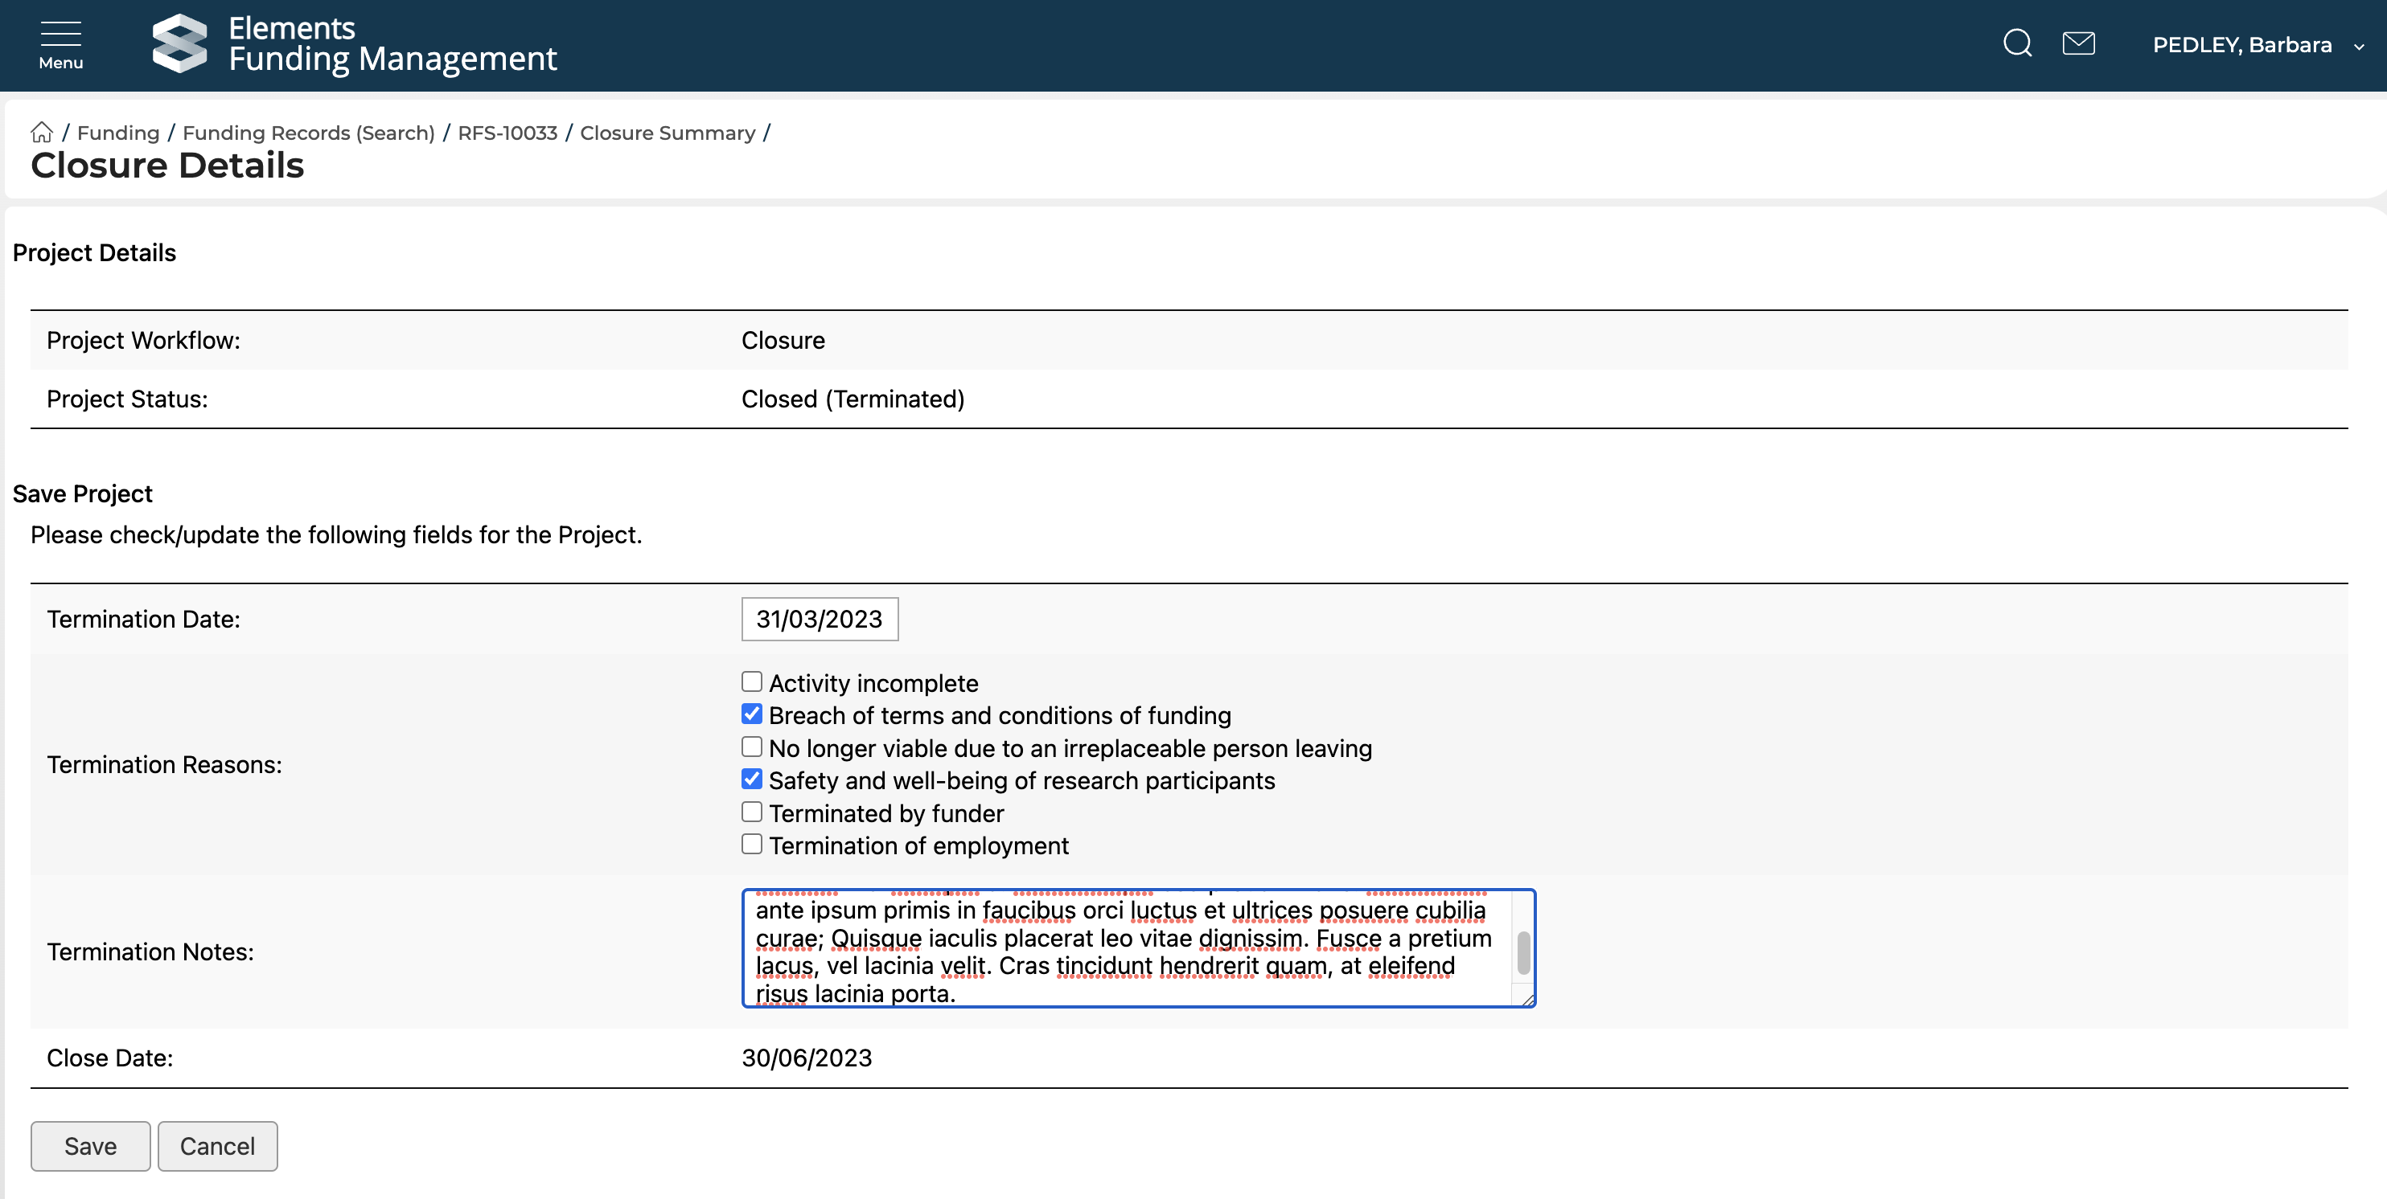Click the home breadcrumb icon
This screenshot has height=1199, width=2387.
click(42, 133)
